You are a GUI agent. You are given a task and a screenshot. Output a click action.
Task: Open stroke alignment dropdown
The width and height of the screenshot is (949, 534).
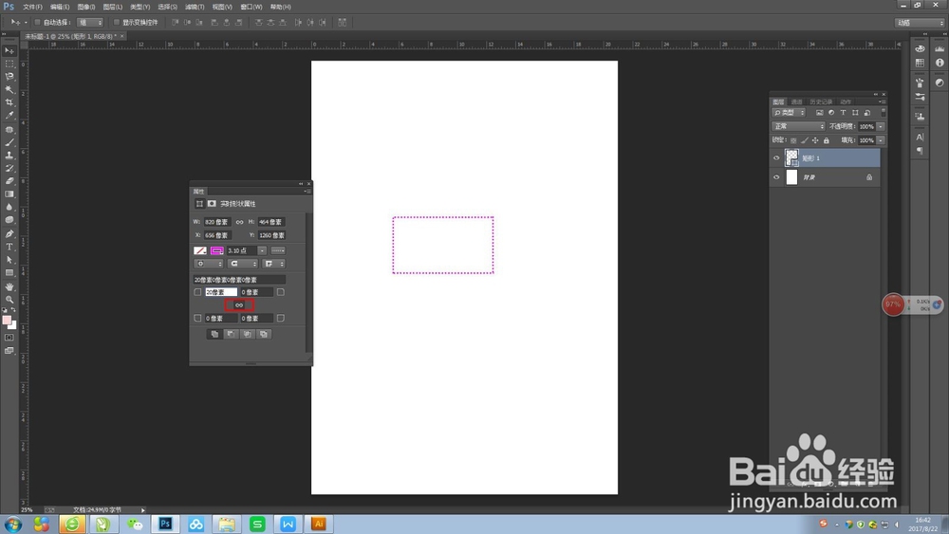(x=209, y=264)
